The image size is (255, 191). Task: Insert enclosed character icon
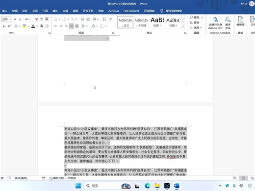pyautogui.click(x=47, y=26)
